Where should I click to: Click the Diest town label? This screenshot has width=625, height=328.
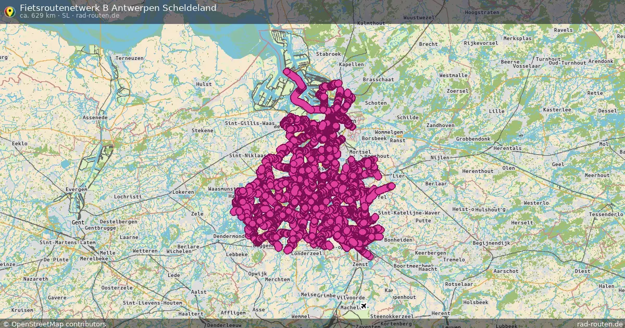[x=582, y=271]
